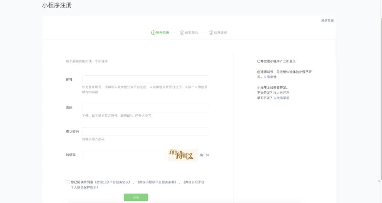This screenshot has height=203, width=382.
Task: Select step 2 邮箱激活
Action: tap(189, 33)
